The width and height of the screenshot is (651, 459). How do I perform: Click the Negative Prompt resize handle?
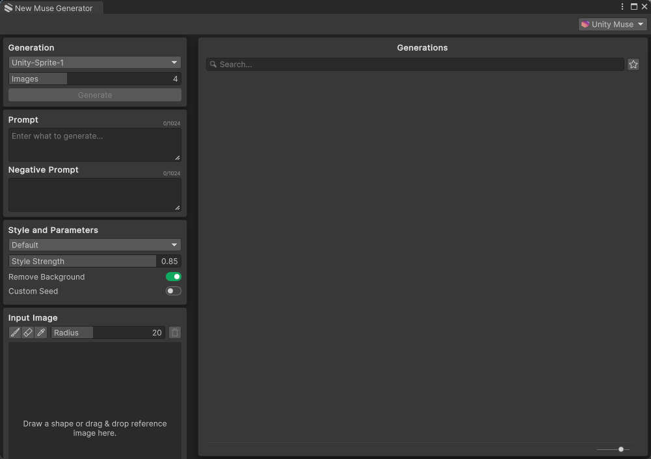[x=178, y=208]
